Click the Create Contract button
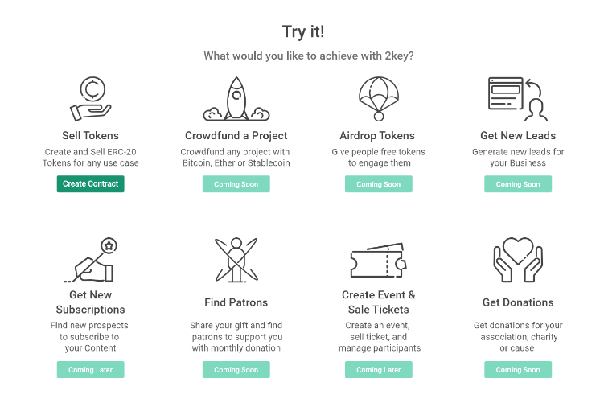The width and height of the screenshot is (604, 403). click(91, 183)
